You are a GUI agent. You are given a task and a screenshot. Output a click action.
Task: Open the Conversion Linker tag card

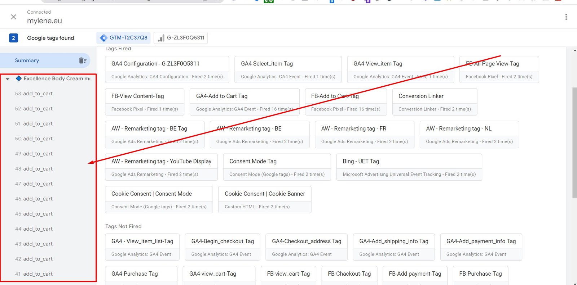click(435, 102)
